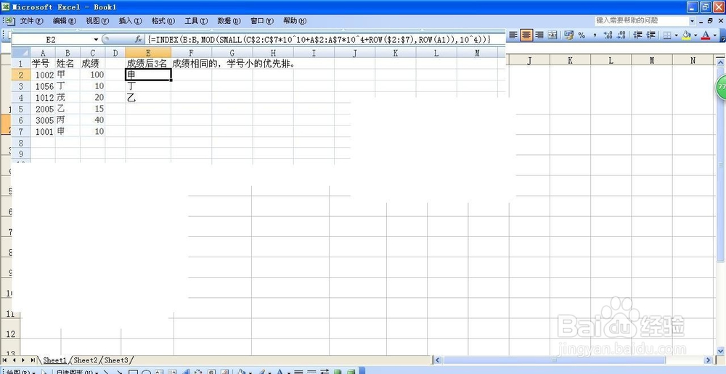Expand the toolbar options chevron at right end

point(722,35)
